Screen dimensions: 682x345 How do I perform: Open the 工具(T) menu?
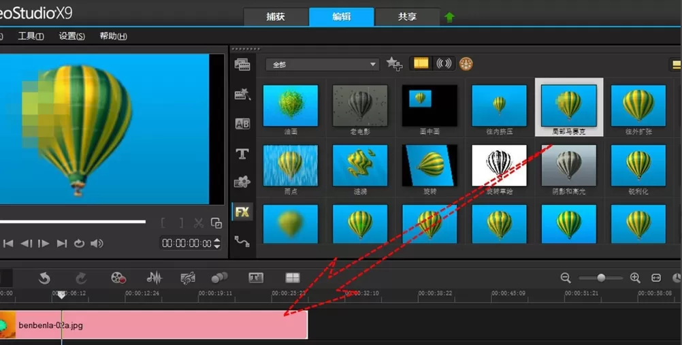(31, 37)
